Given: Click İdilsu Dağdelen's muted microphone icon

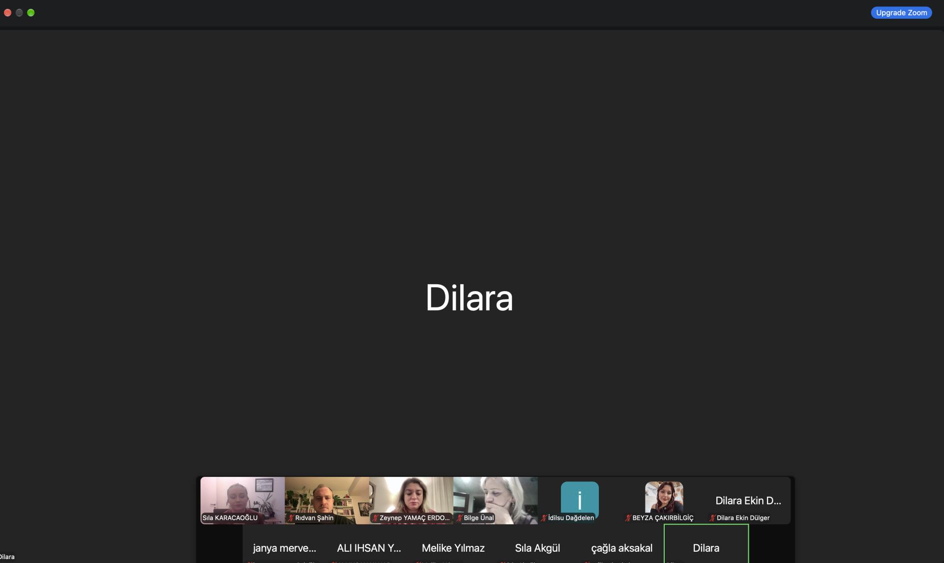Looking at the screenshot, I should 544,518.
